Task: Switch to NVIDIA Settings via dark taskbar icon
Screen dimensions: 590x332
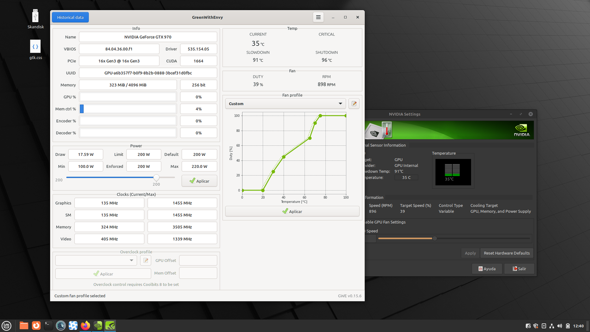Action: tap(98, 326)
